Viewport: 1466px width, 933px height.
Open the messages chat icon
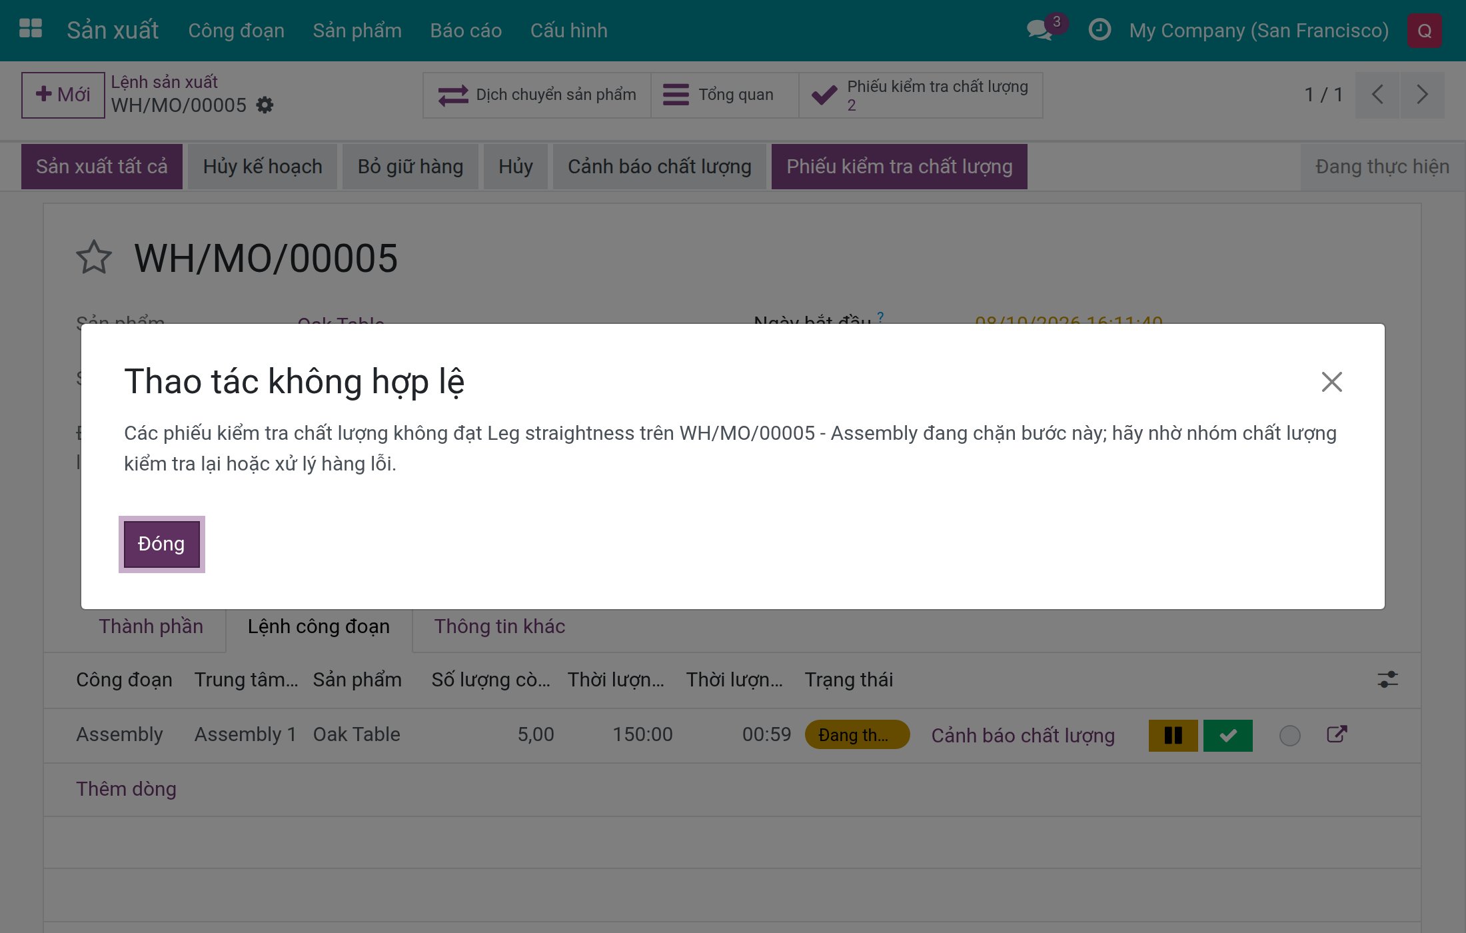(1040, 30)
